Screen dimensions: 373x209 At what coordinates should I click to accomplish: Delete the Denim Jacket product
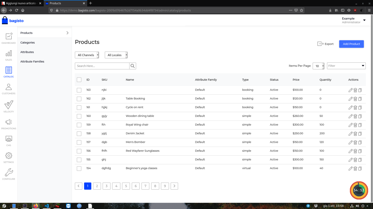[355, 134]
